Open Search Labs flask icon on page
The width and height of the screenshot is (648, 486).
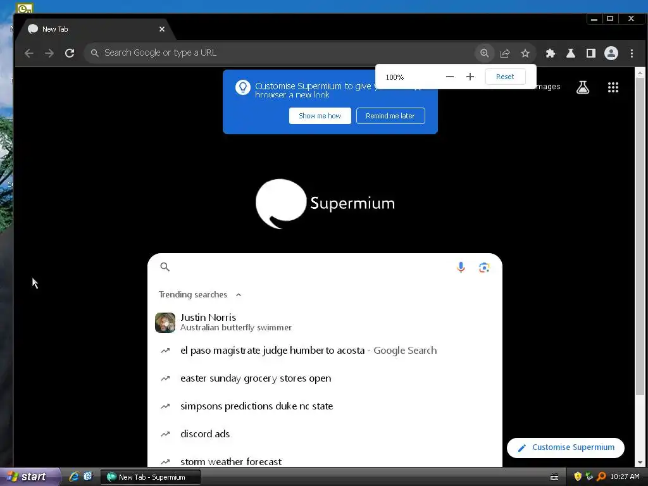coord(583,87)
